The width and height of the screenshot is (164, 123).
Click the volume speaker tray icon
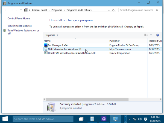coord(140,119)
